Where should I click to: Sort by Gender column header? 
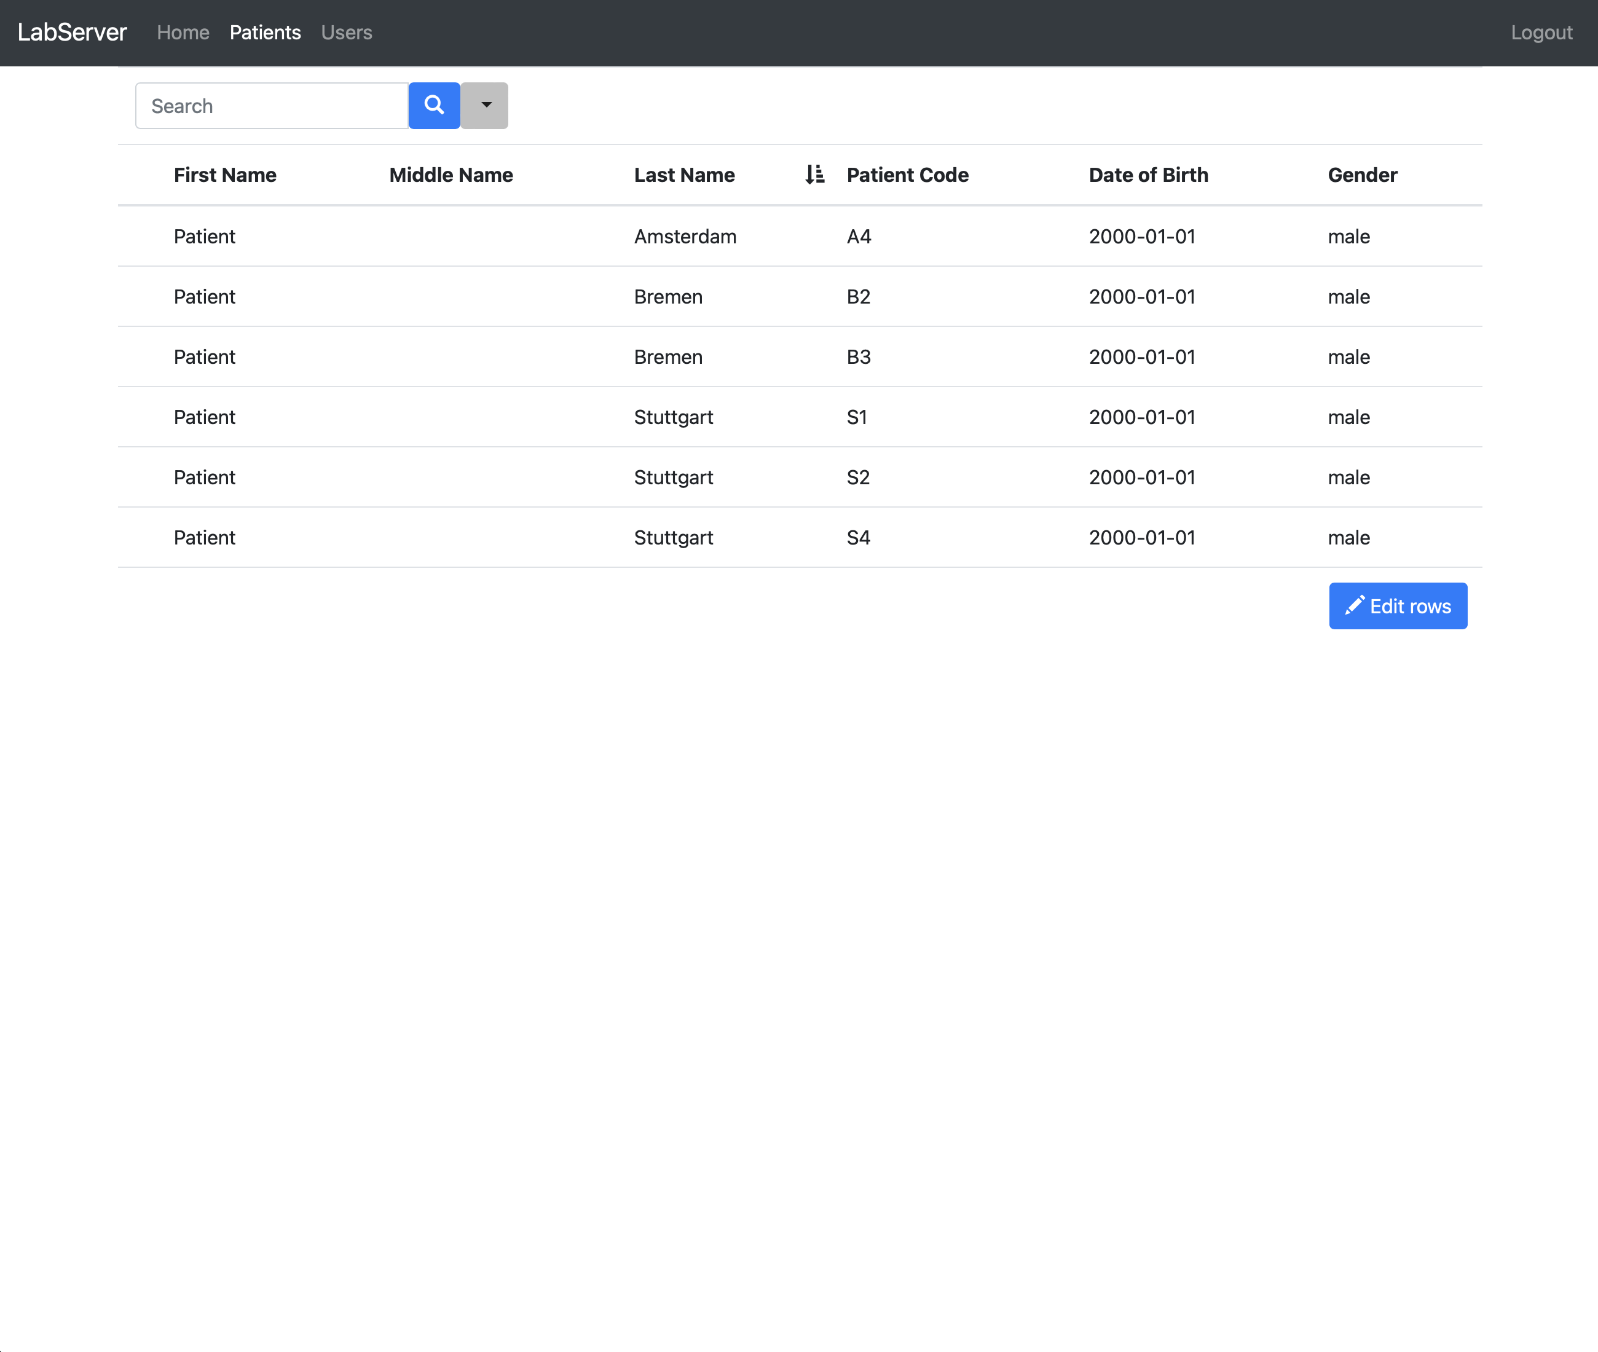(1362, 175)
